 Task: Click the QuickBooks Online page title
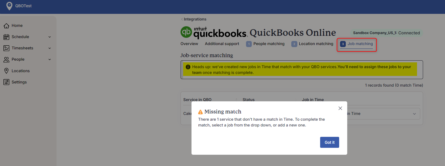(293, 33)
